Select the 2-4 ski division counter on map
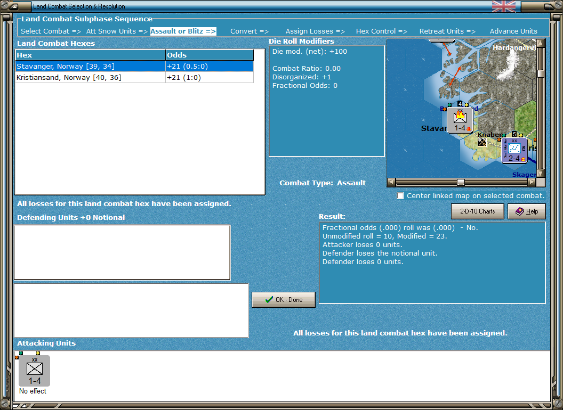Image resolution: width=563 pixels, height=410 pixels. pyautogui.click(x=514, y=150)
